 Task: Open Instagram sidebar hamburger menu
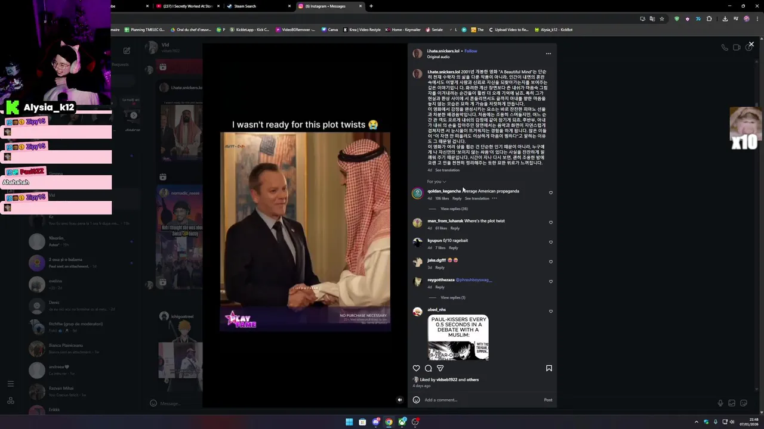tap(10, 384)
